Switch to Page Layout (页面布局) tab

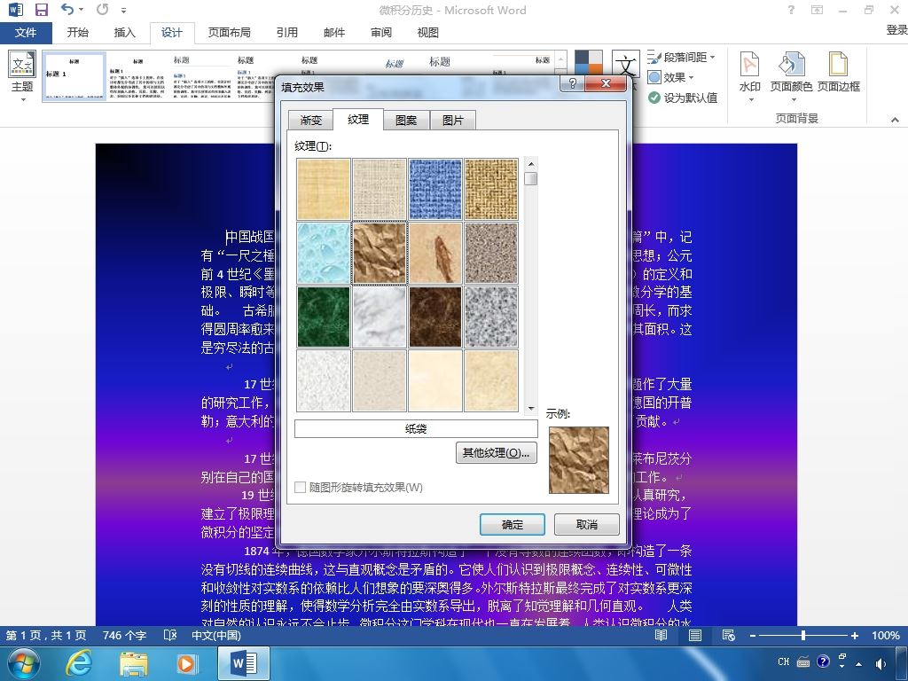230,33
